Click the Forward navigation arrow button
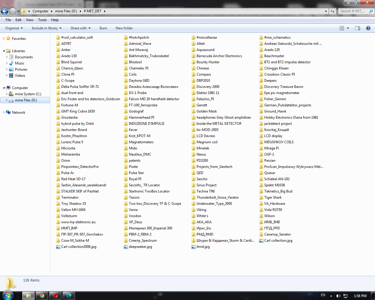 pos(13,11)
